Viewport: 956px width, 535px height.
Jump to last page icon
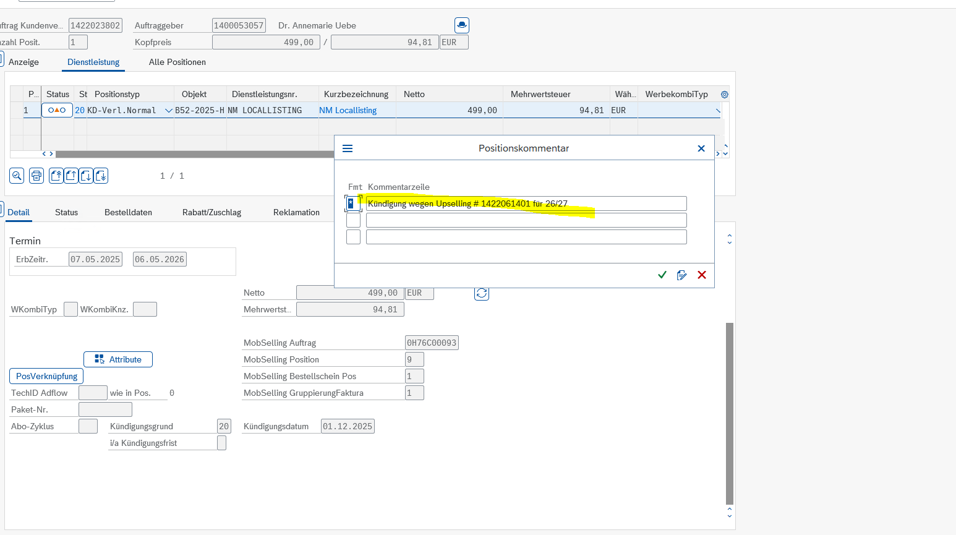coord(101,176)
